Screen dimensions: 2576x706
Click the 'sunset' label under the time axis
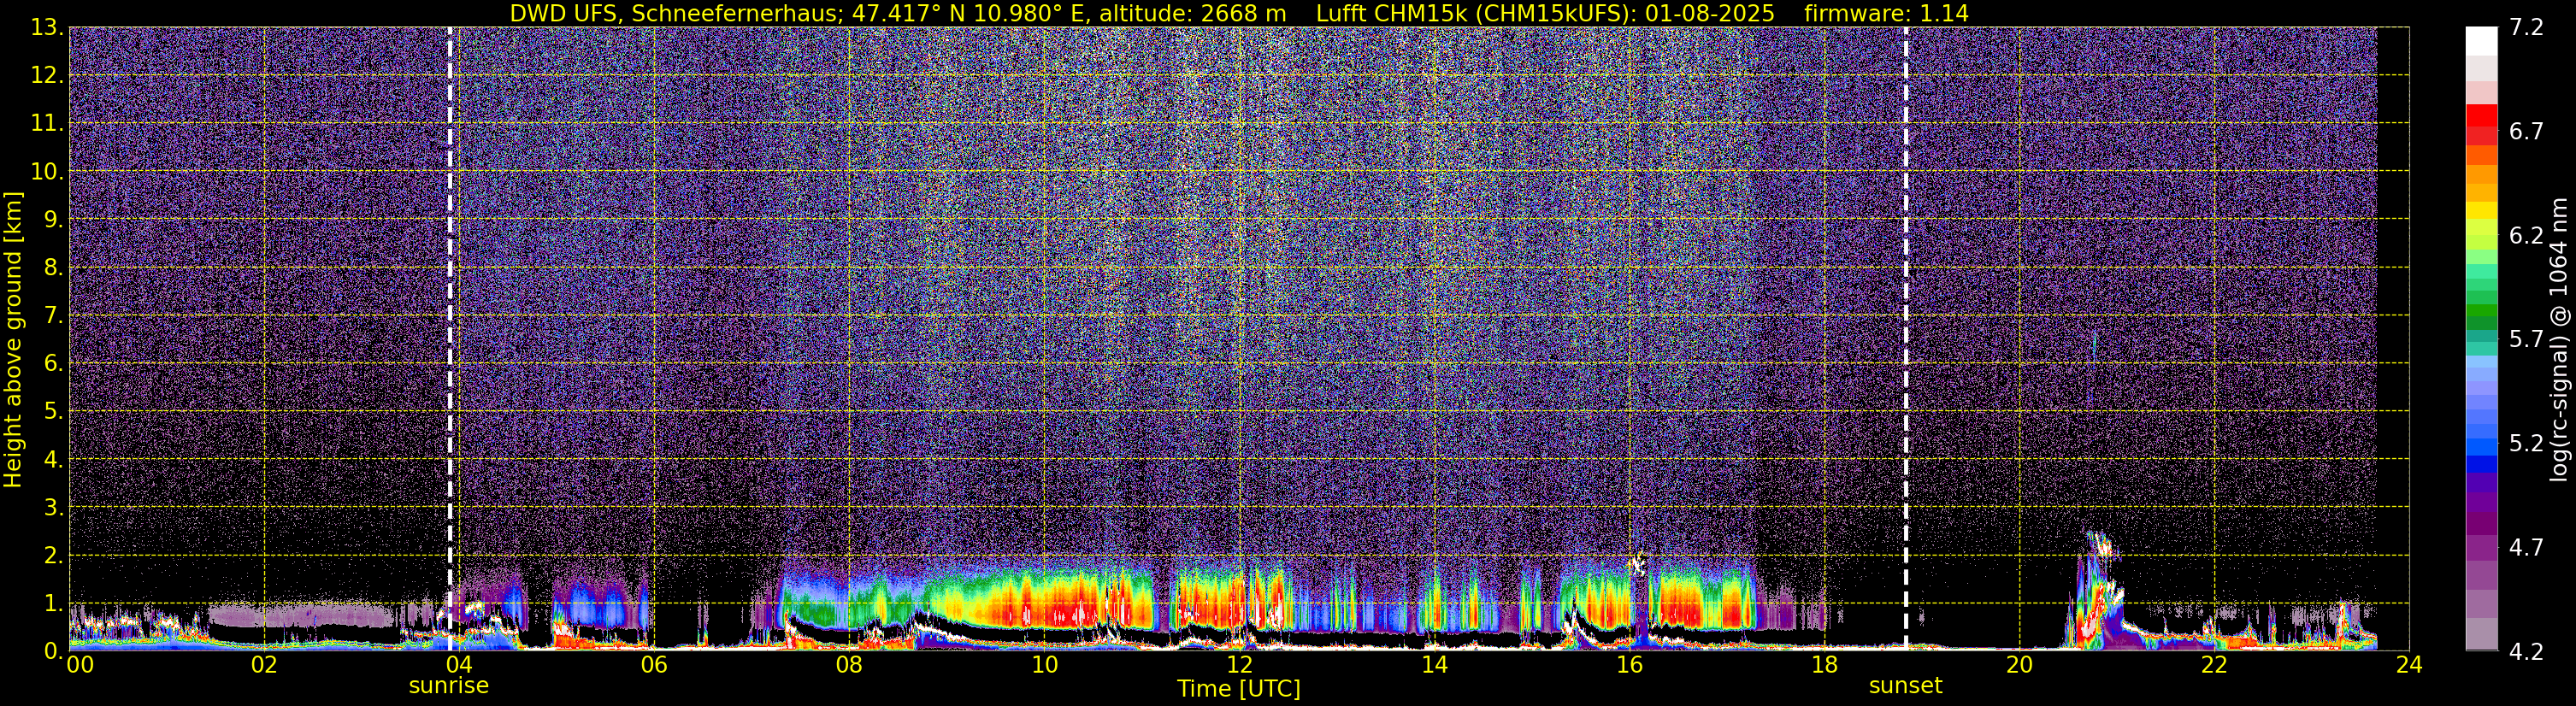pyautogui.click(x=1905, y=686)
